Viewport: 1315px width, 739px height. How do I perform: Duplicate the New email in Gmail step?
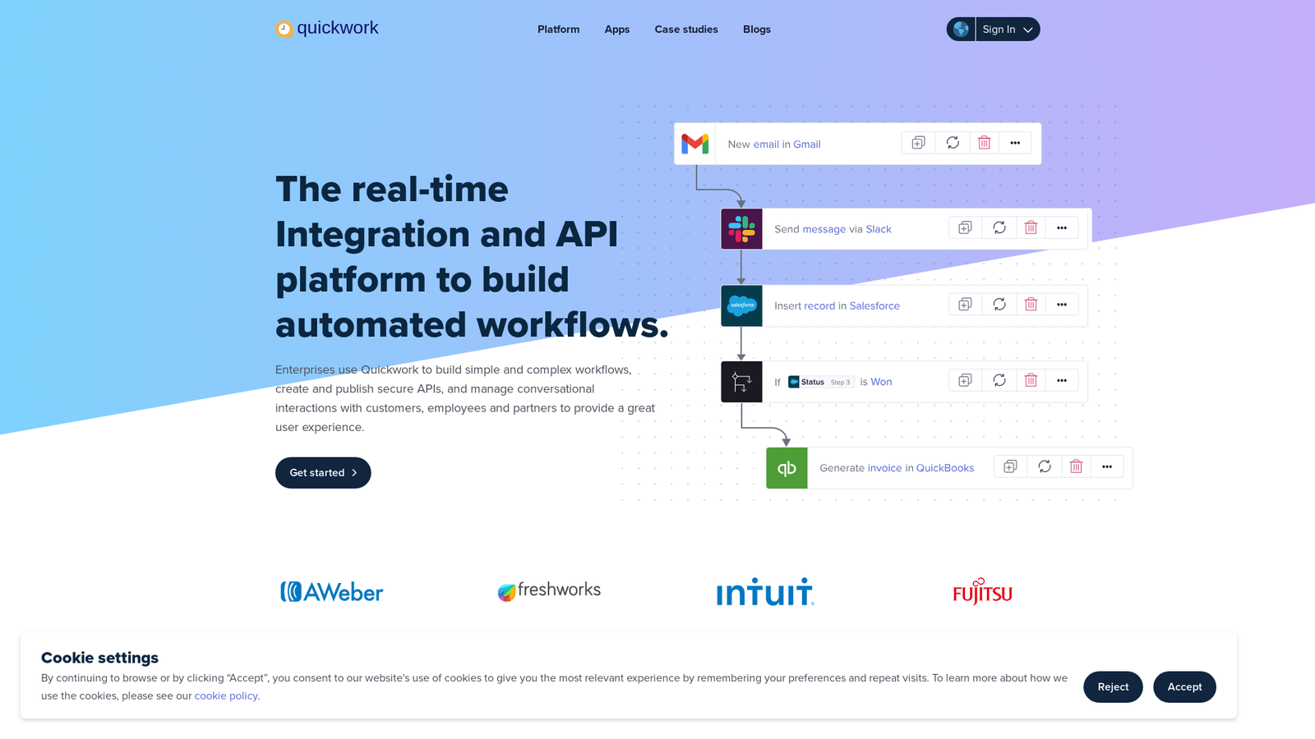pos(919,143)
